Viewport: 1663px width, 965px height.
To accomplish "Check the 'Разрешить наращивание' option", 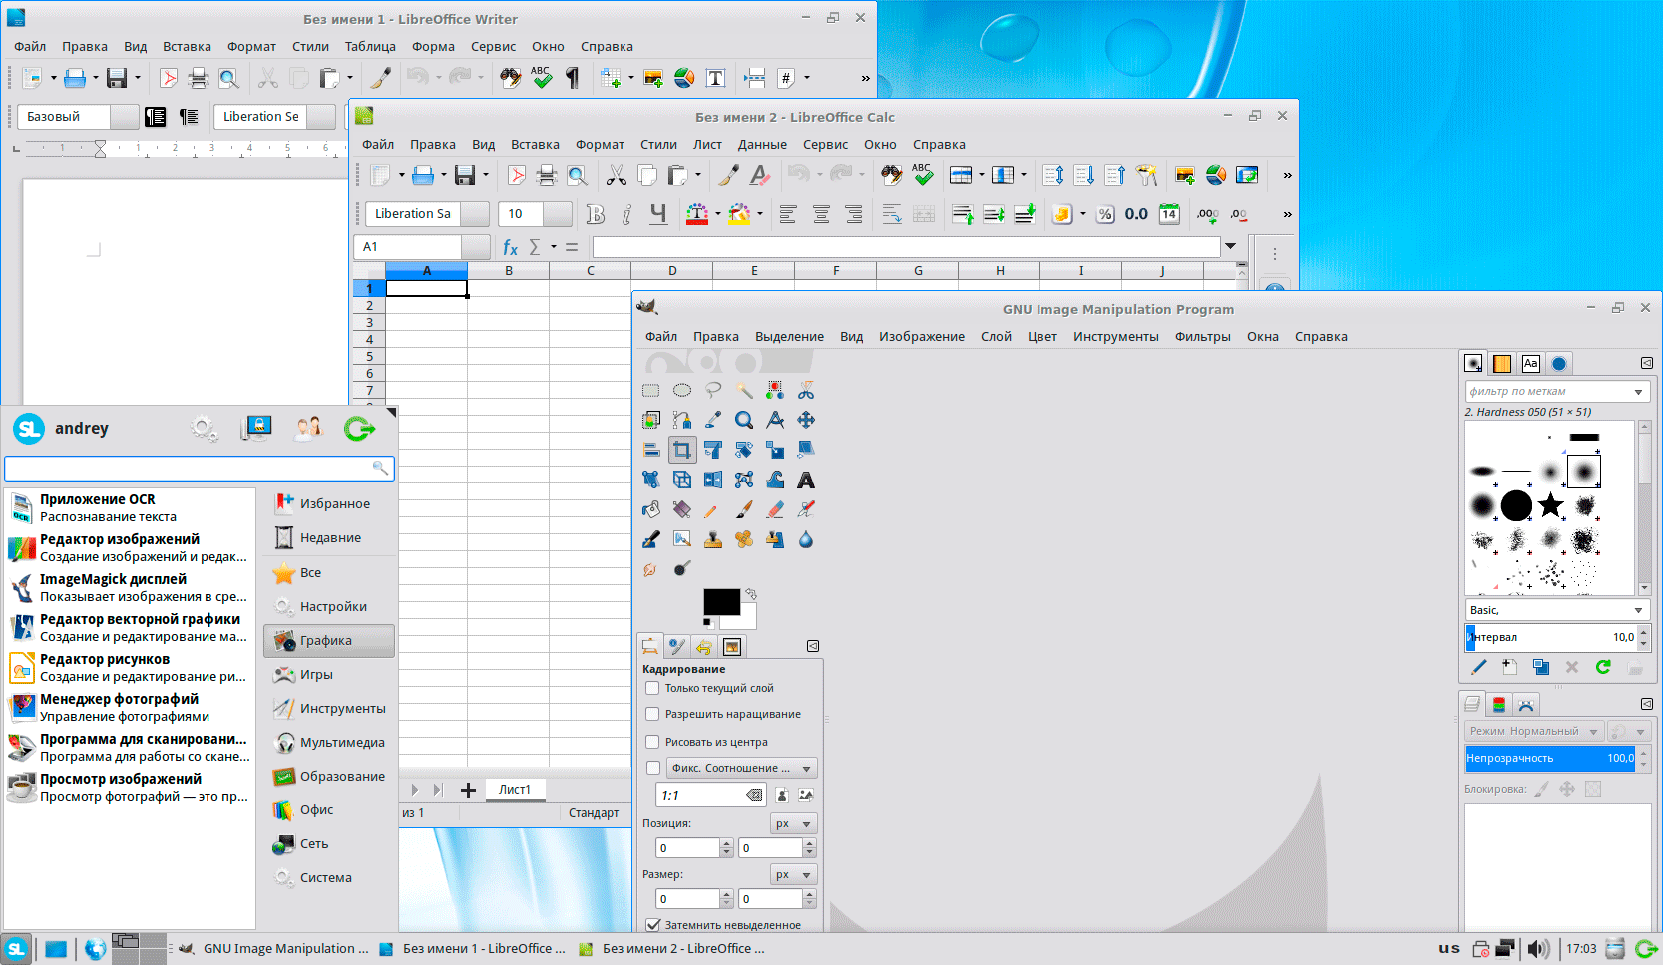I will [652, 714].
